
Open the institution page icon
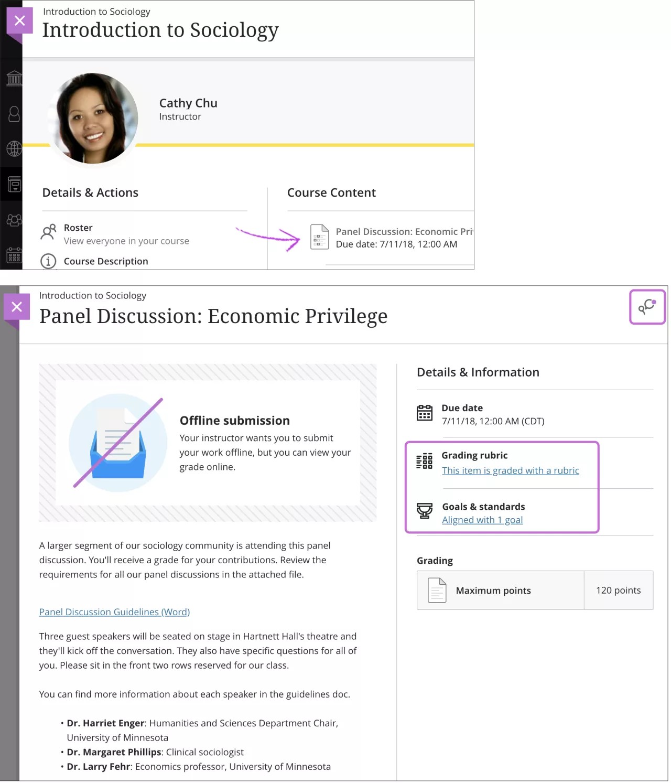click(14, 79)
